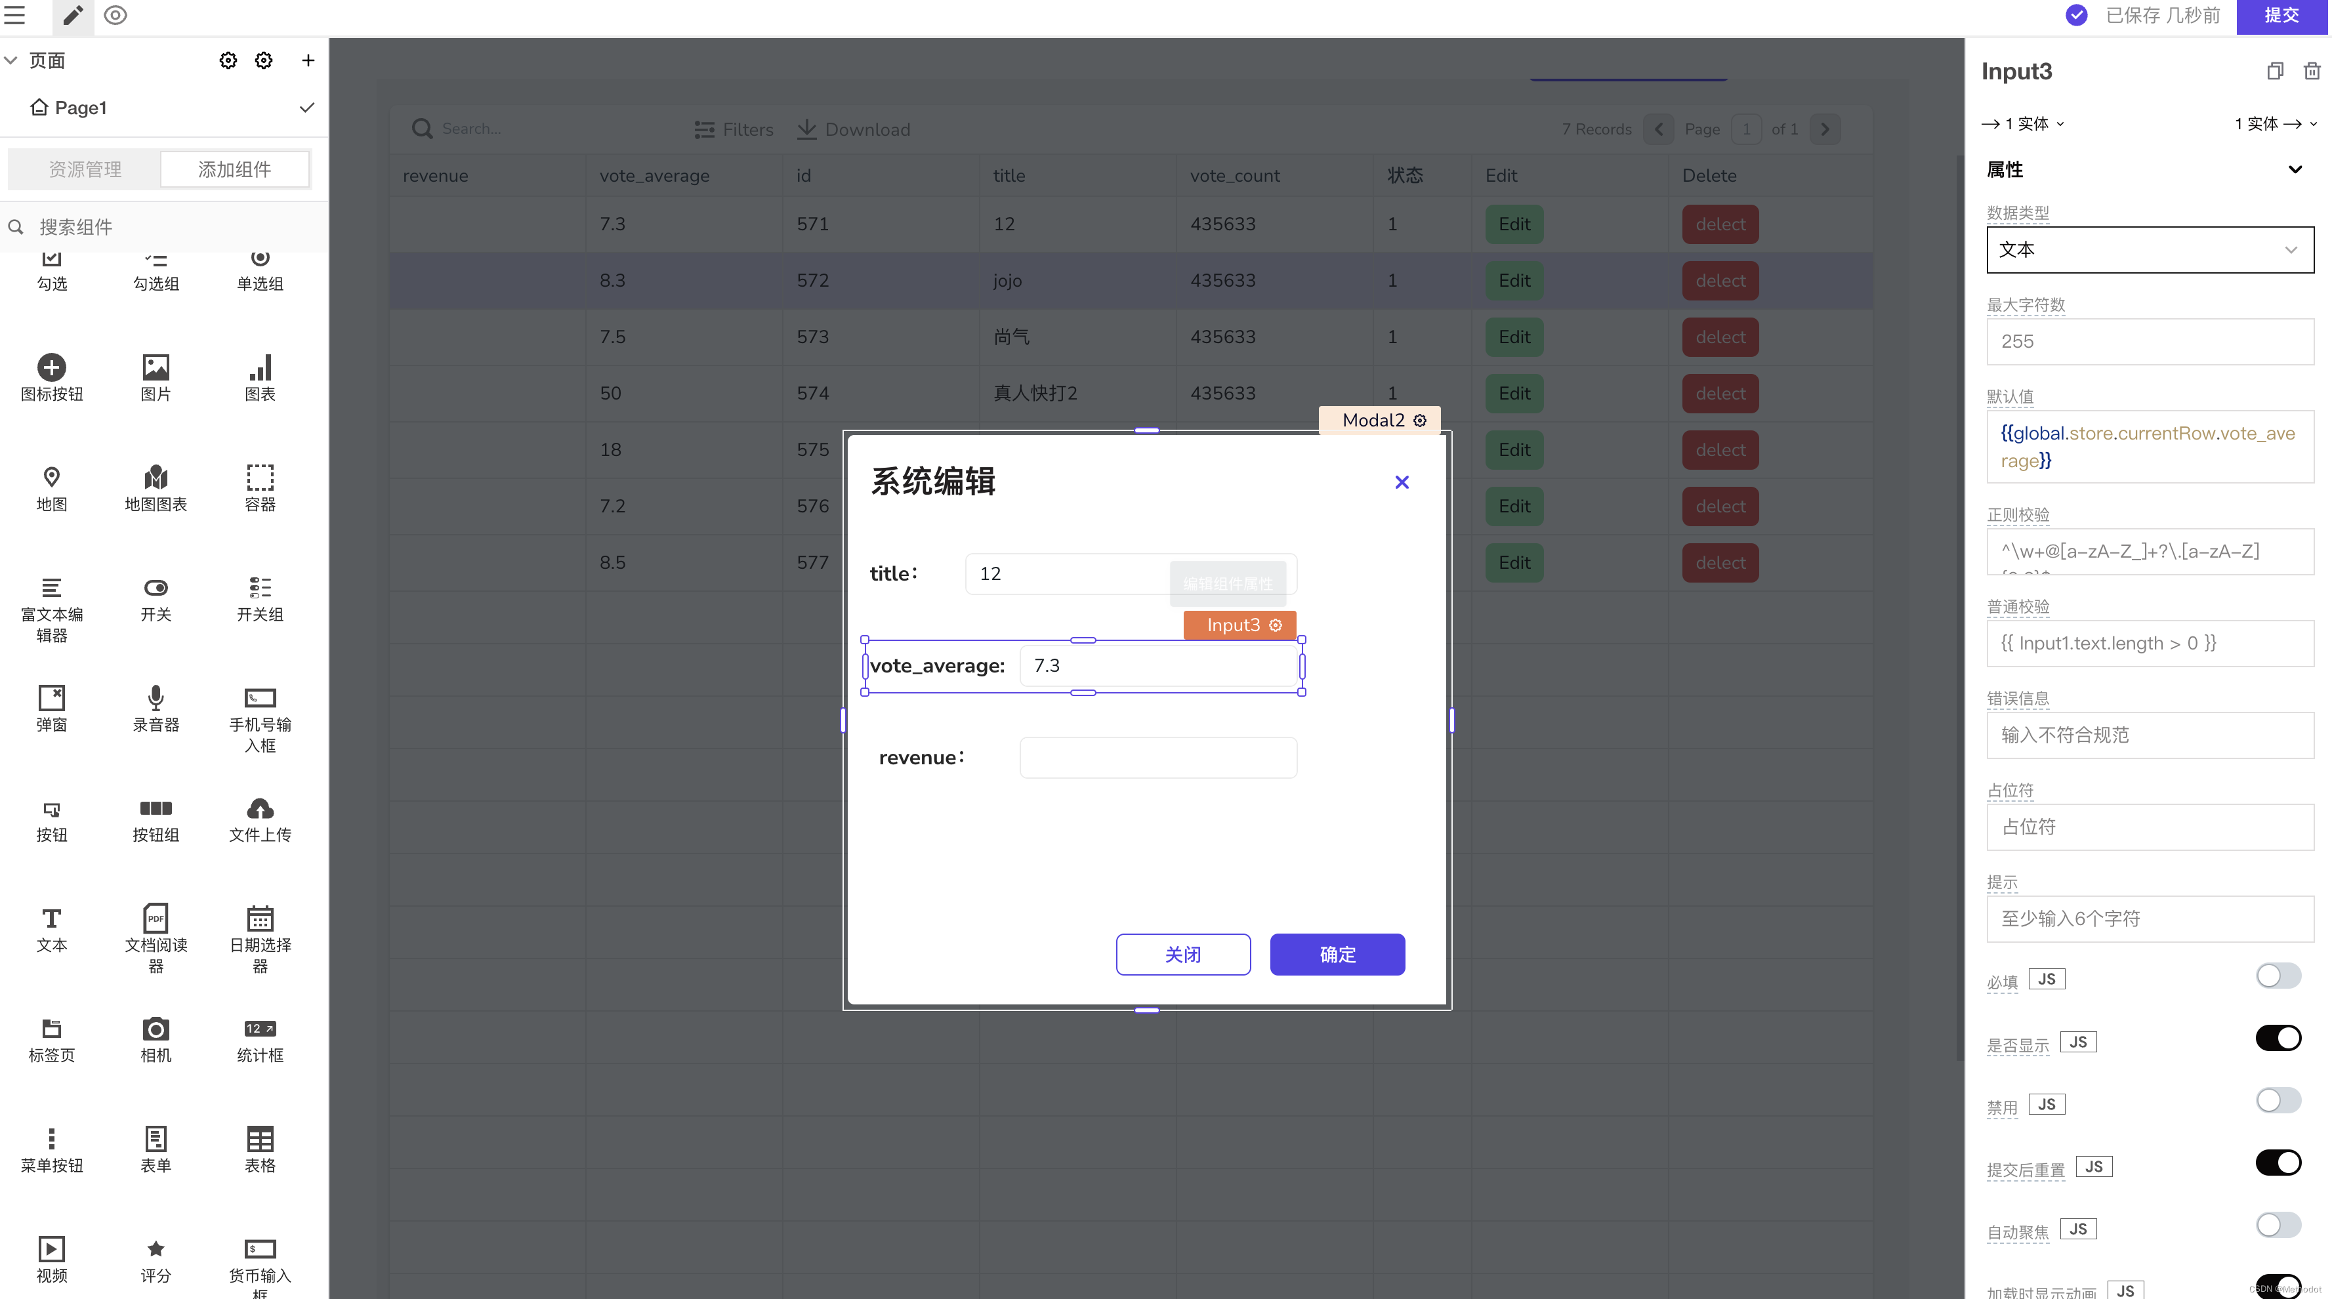Select the map widget icon
2332x1299 pixels.
(52, 477)
